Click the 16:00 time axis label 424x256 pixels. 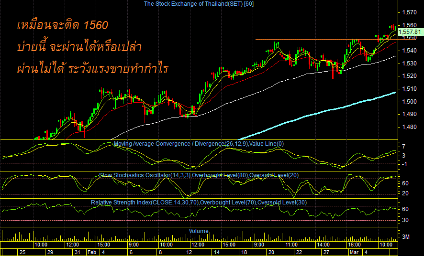coord(354,245)
